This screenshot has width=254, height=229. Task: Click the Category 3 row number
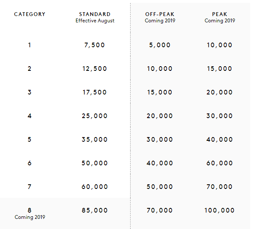click(29, 92)
